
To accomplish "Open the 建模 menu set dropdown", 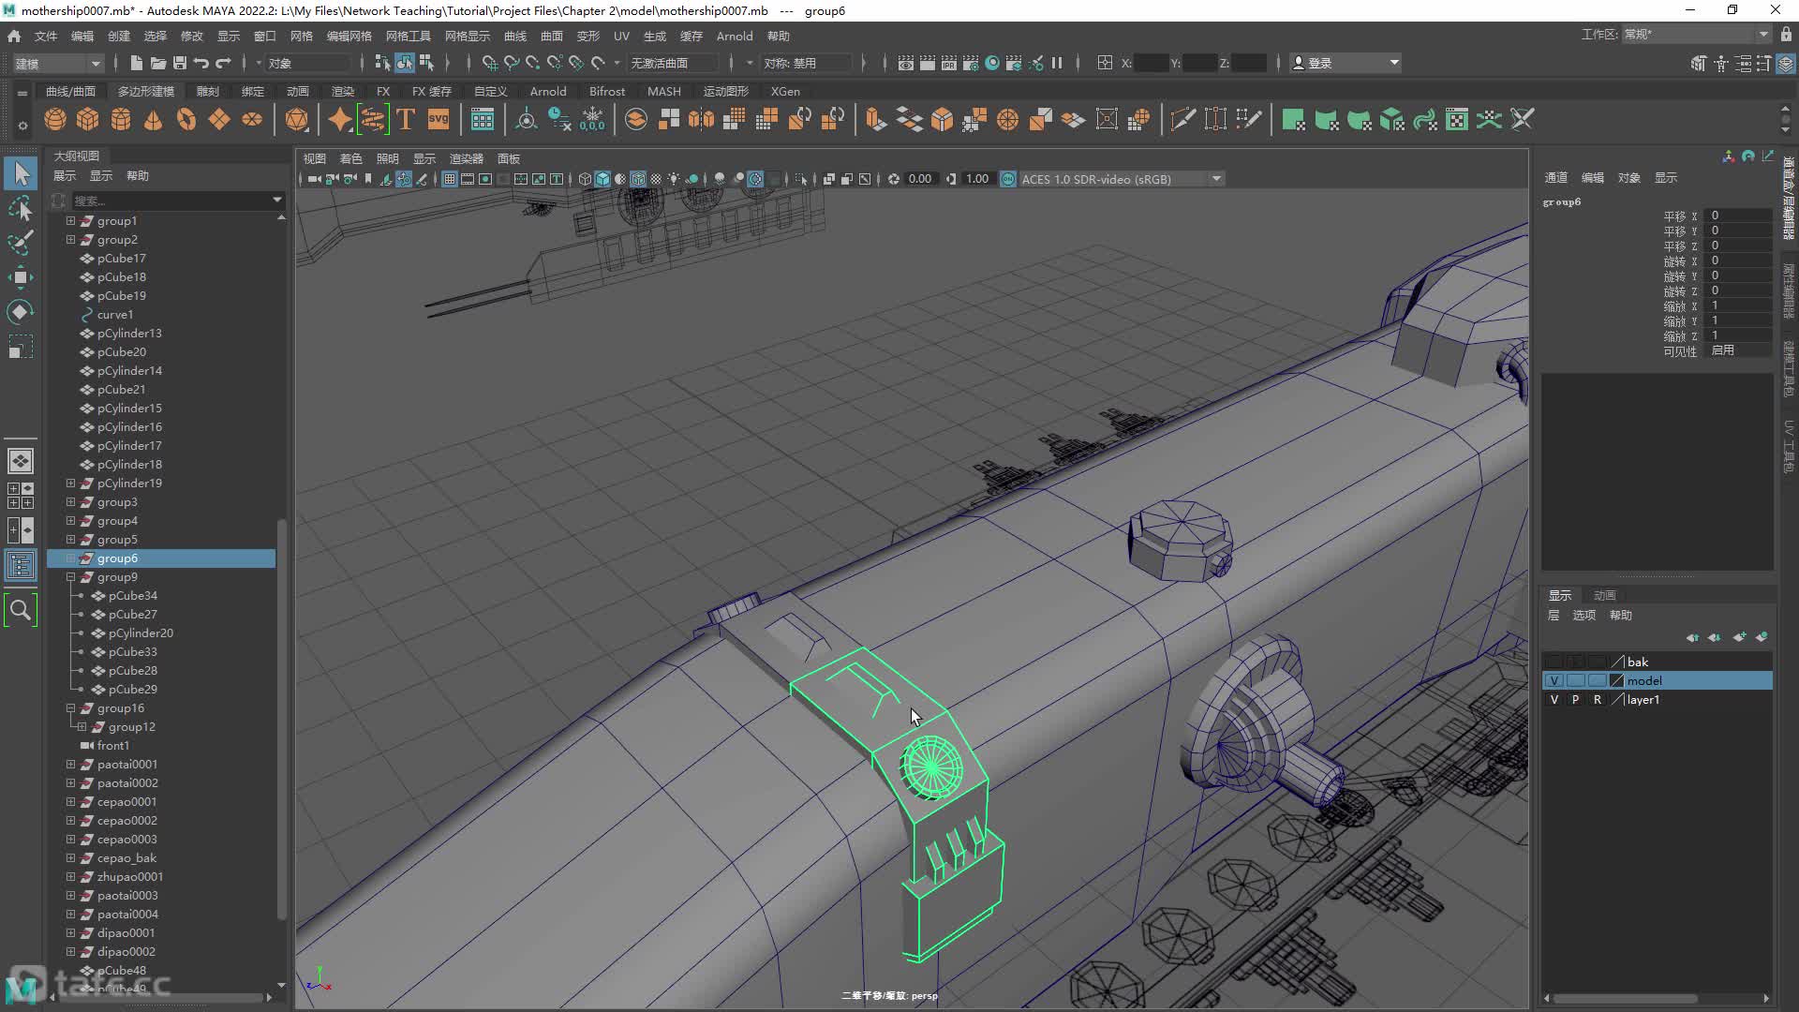I will point(57,63).
